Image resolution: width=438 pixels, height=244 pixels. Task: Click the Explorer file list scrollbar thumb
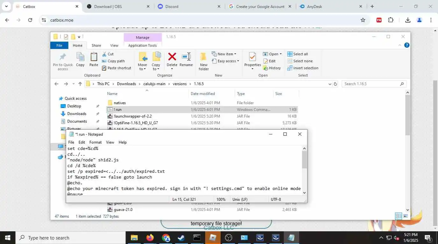point(407,115)
